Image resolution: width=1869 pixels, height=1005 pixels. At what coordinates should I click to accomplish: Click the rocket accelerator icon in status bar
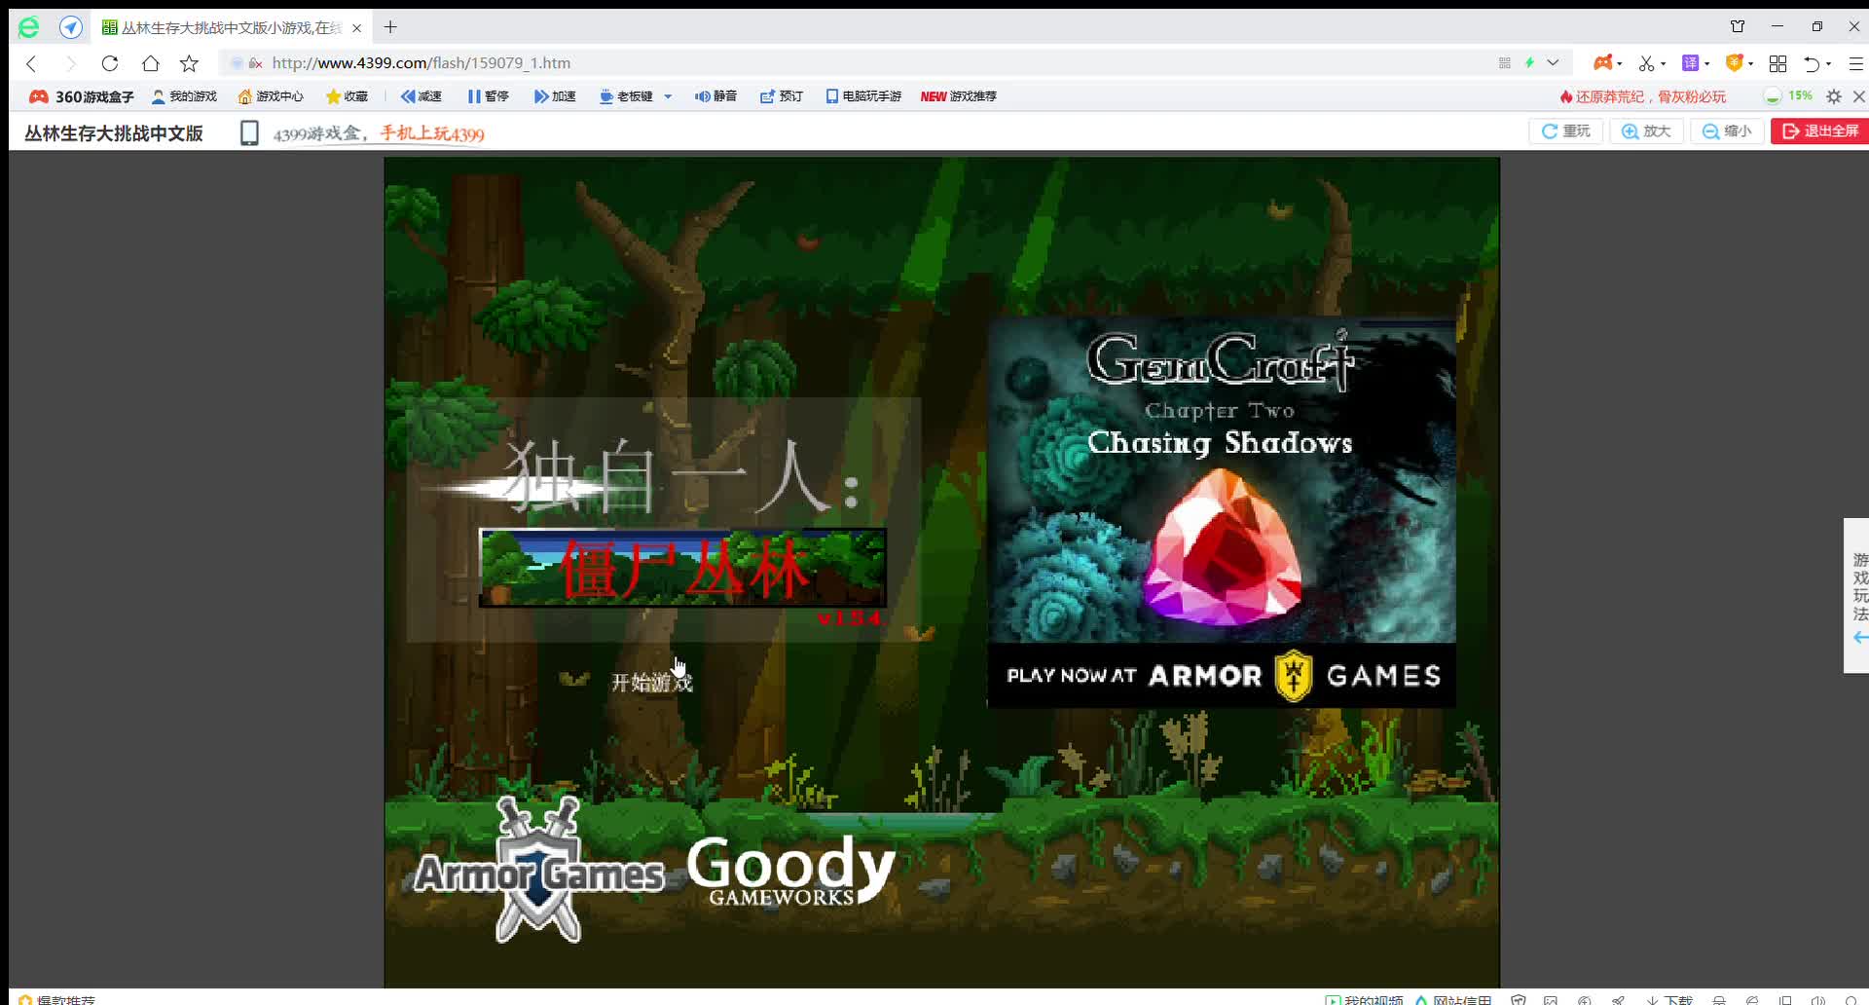point(1618,999)
